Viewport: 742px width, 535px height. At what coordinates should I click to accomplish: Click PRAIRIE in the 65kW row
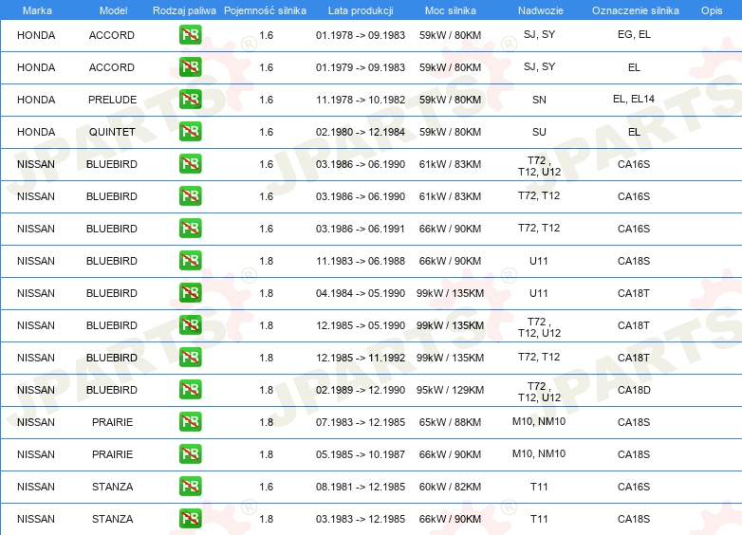(112, 422)
